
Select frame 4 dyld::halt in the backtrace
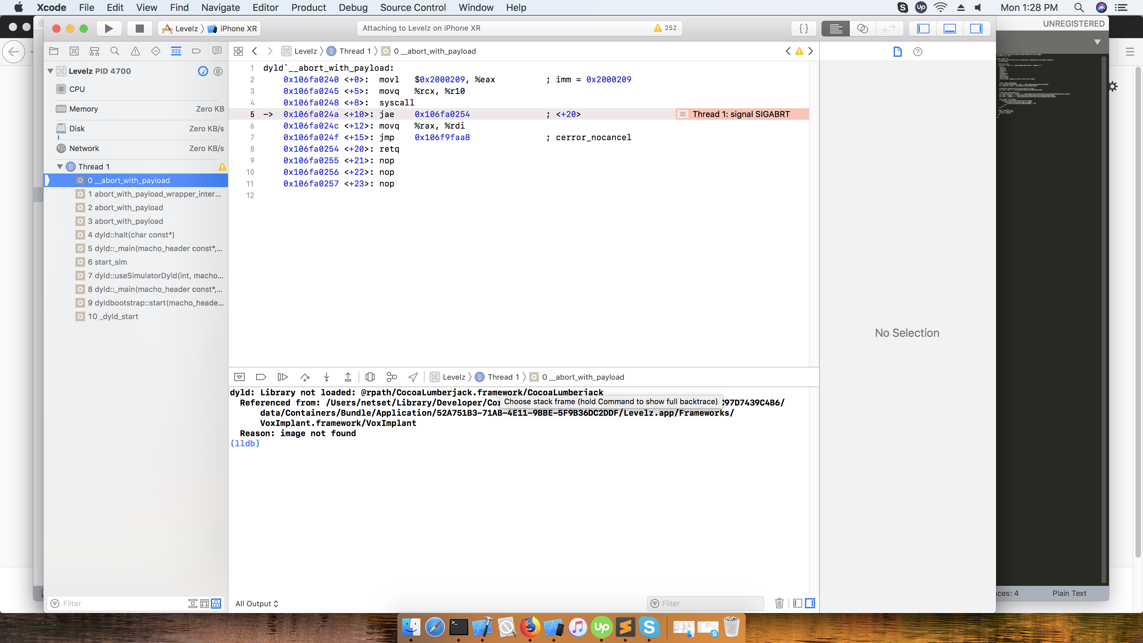click(x=132, y=235)
